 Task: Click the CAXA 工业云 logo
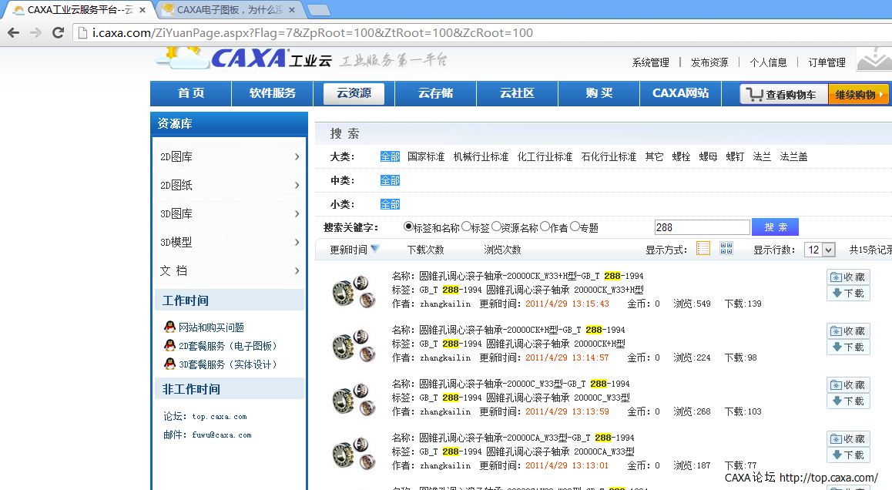pos(245,59)
